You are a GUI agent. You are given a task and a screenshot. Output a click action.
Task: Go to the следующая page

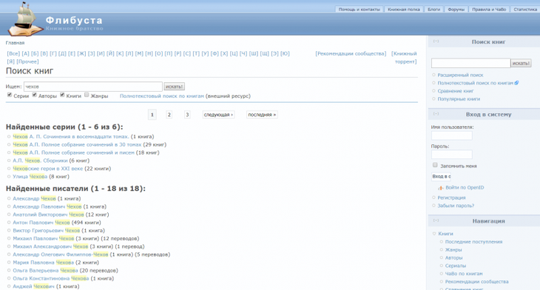pyautogui.click(x=218, y=115)
